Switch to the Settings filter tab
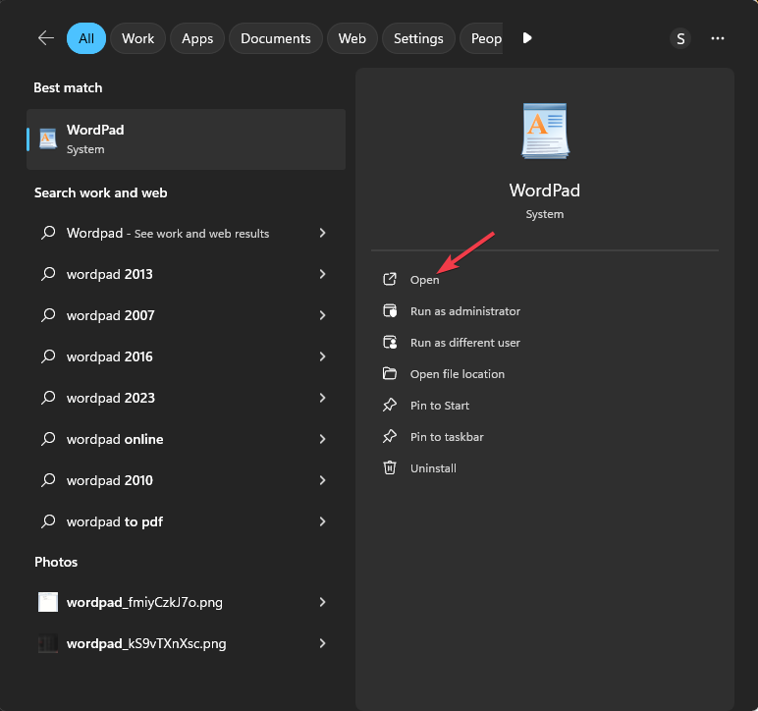Image resolution: width=758 pixels, height=711 pixels. pos(418,38)
